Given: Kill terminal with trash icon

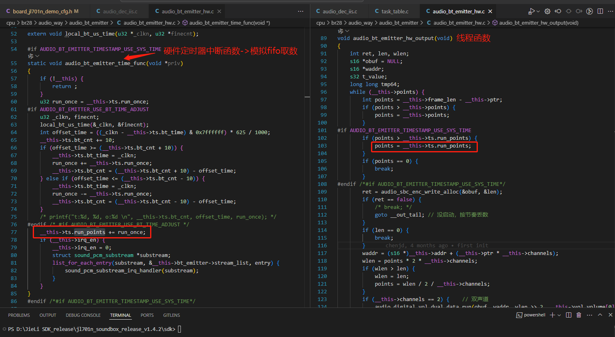Looking at the screenshot, I should click(x=579, y=315).
